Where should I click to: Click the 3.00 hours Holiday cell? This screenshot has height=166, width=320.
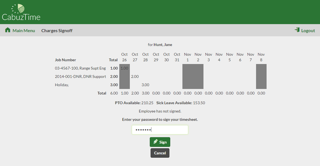pos(145,85)
